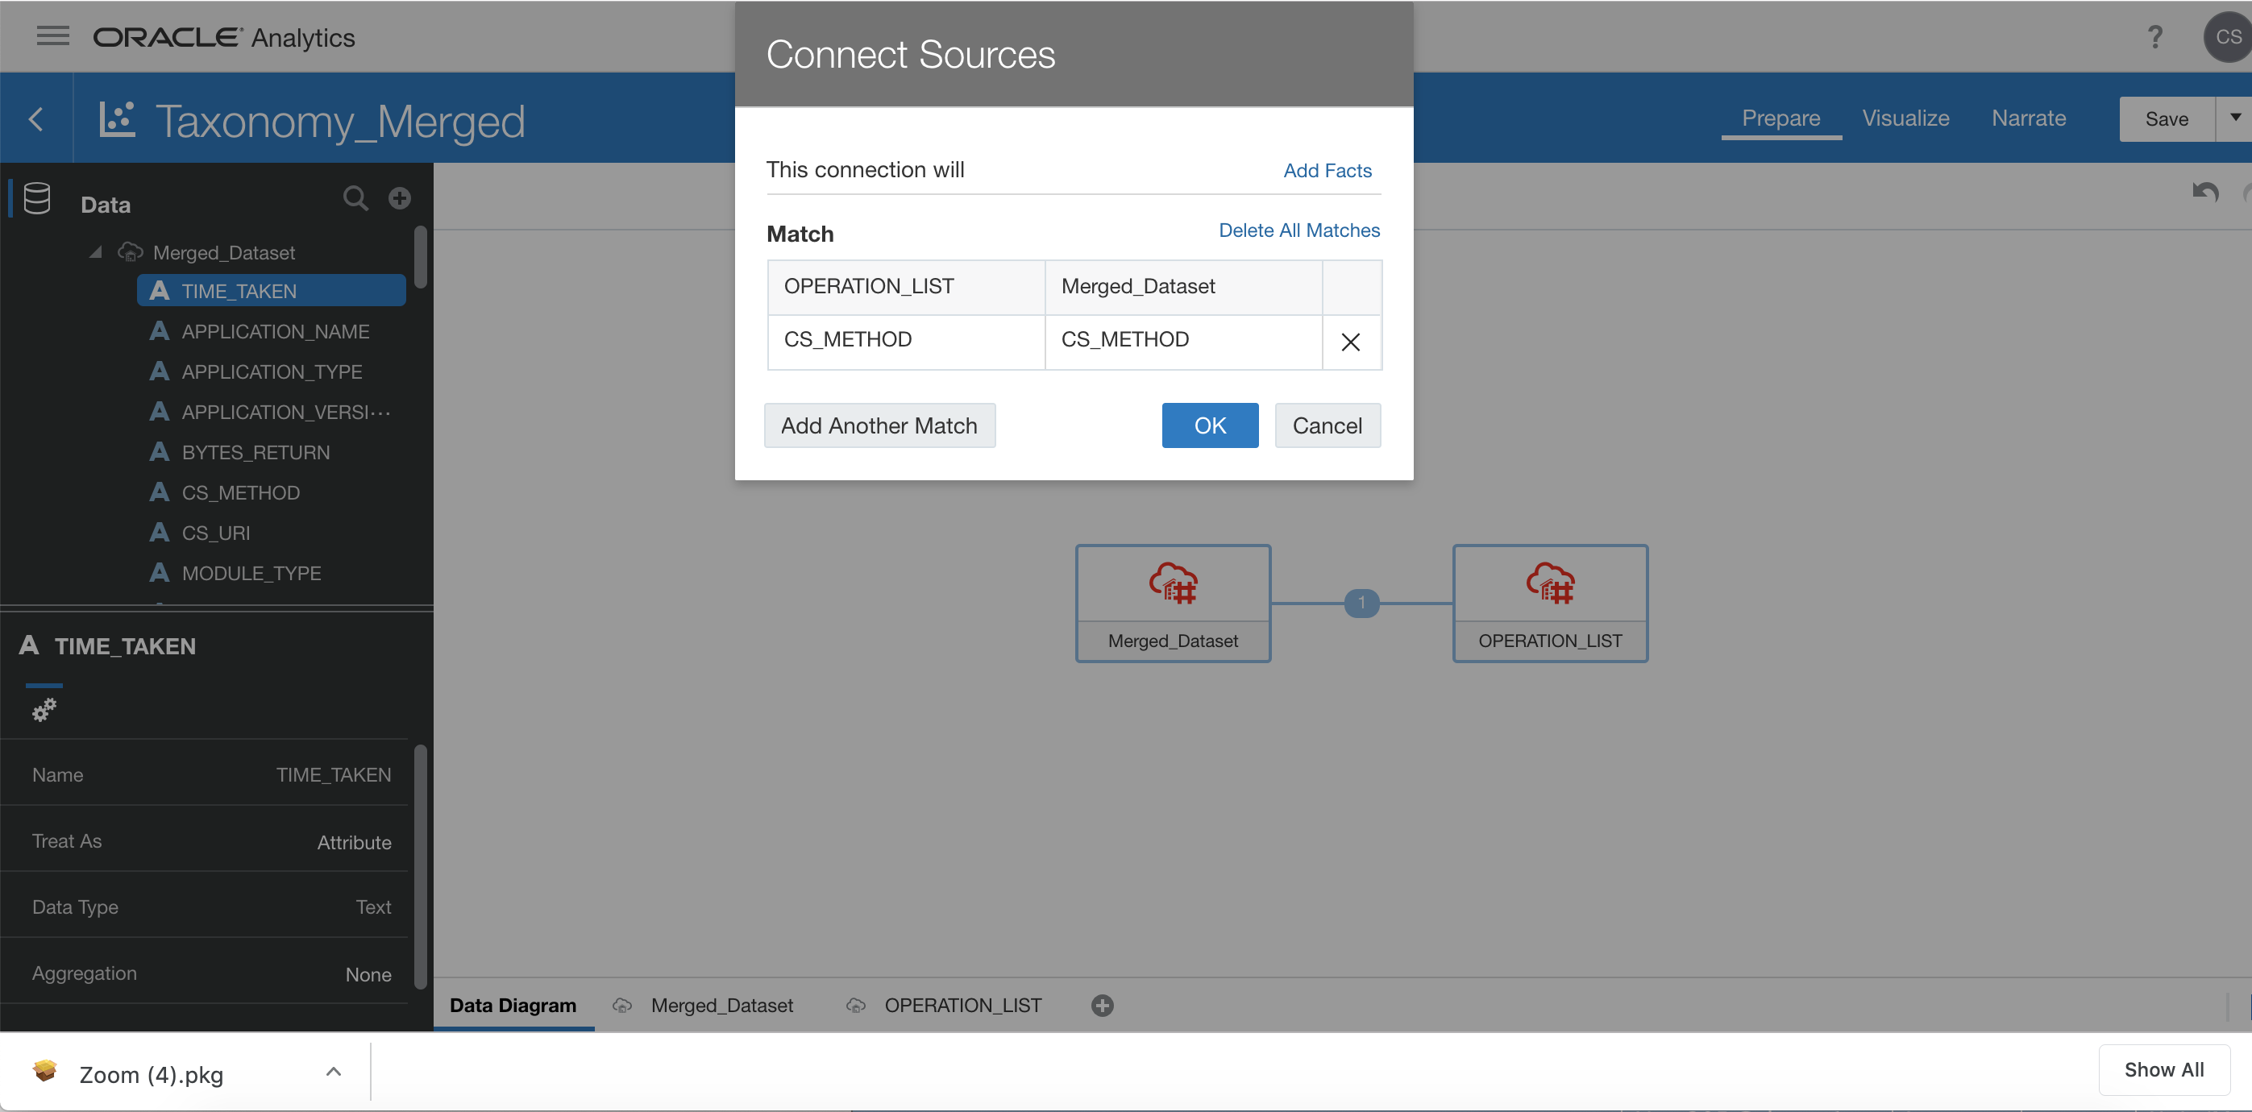This screenshot has height=1112, width=2252.
Task: Click the help question mark icon
Action: (x=2154, y=37)
